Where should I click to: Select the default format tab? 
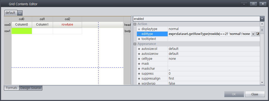[10, 13]
